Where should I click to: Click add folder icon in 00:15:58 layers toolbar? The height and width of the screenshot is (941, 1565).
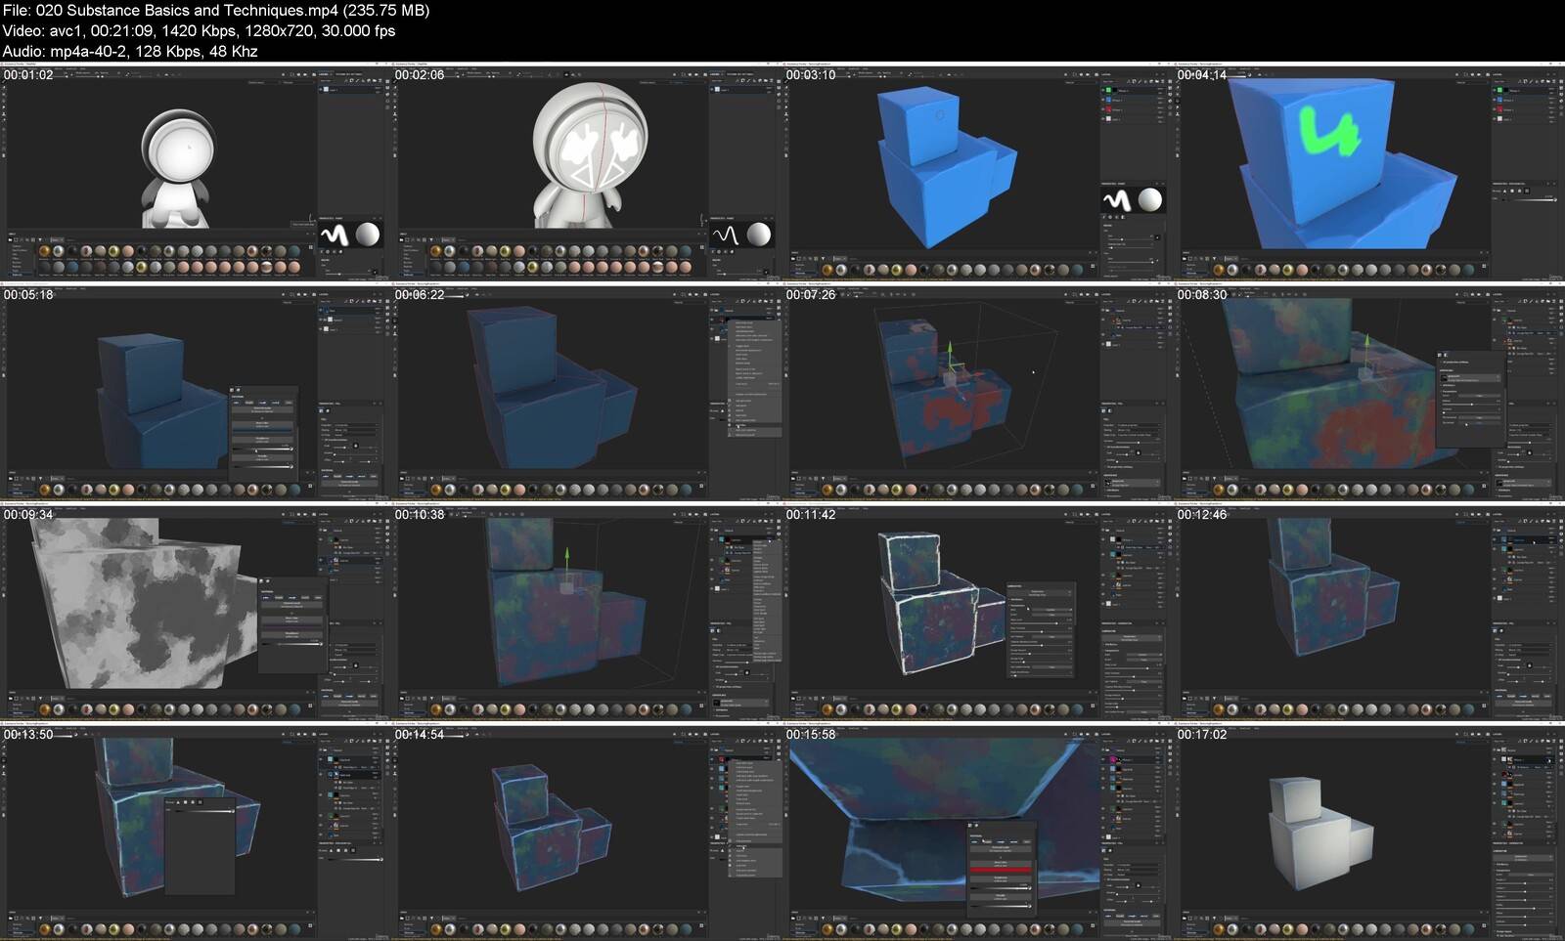(1157, 741)
